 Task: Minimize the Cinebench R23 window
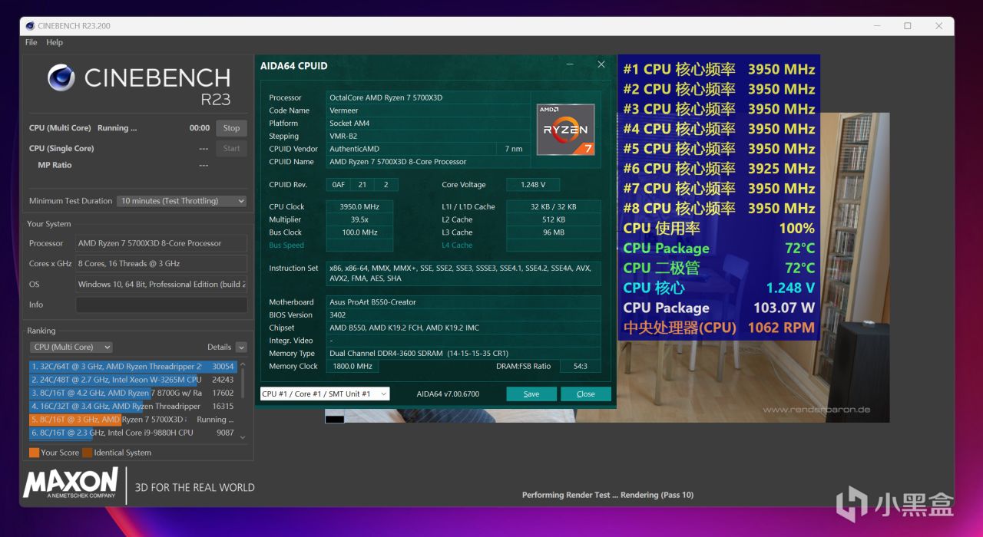coord(876,25)
